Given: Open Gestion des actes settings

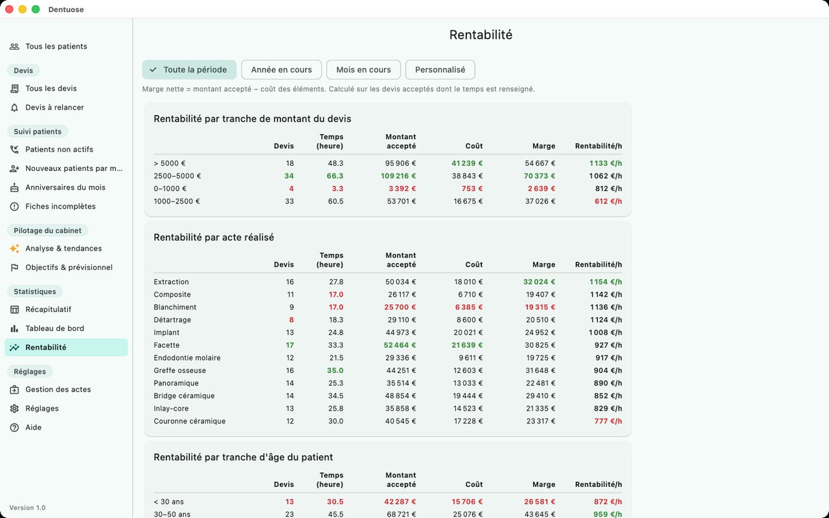Looking at the screenshot, I should [66, 390].
